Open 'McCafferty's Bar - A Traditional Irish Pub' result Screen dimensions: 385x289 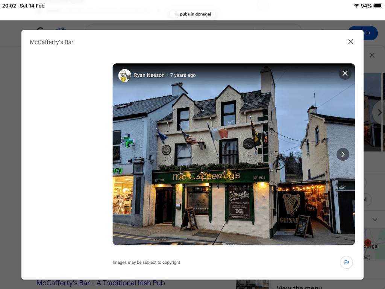[100, 283]
